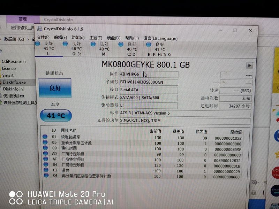This screenshot has height=209, width=279.
Task: Click the status dot for attribute 05
Action: (x=45, y=142)
